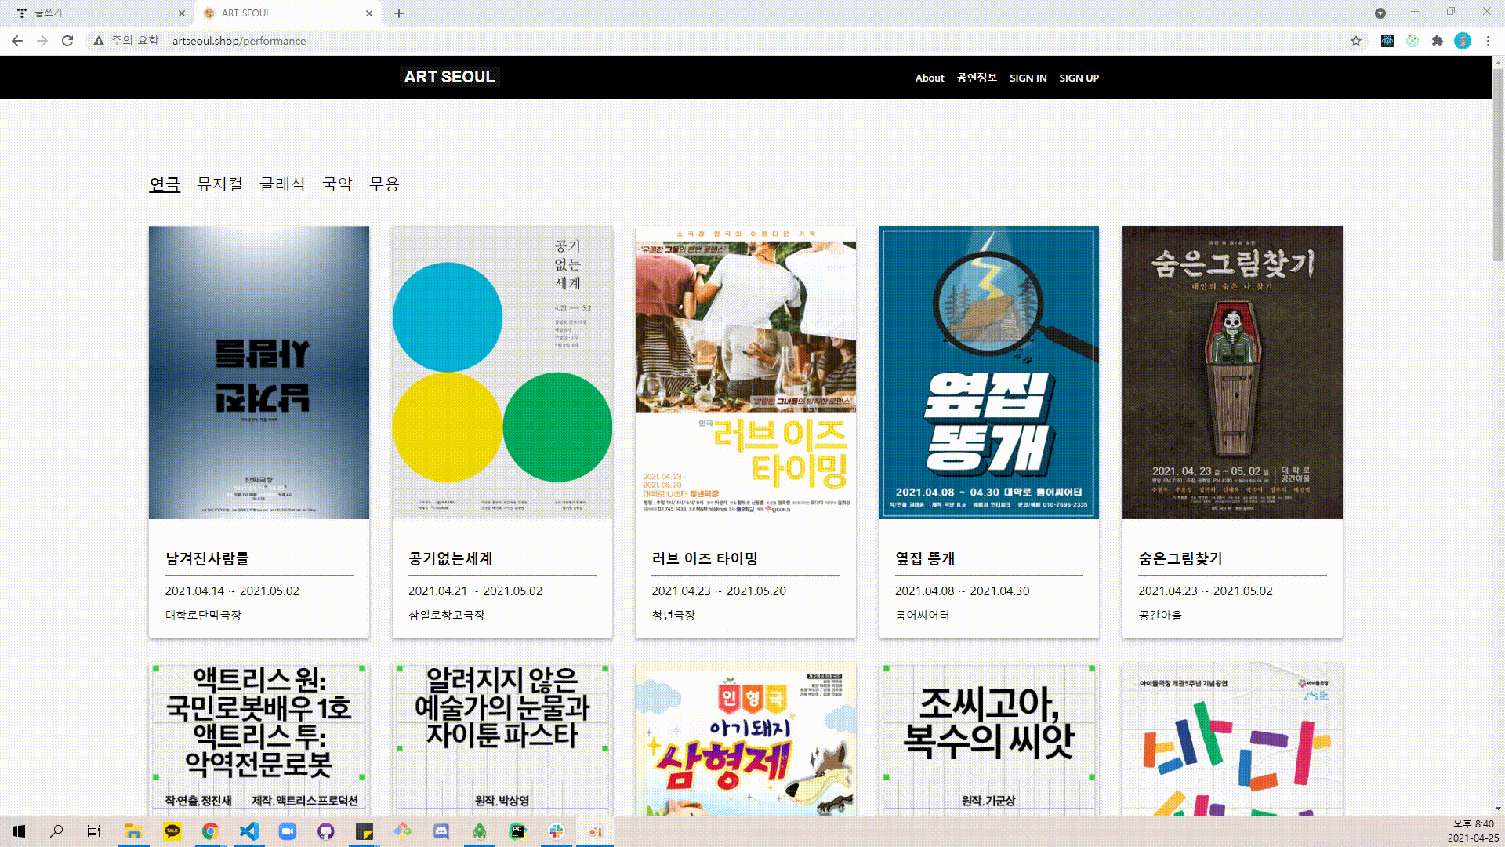
Task: Open the tab search dropdown
Action: click(1380, 13)
